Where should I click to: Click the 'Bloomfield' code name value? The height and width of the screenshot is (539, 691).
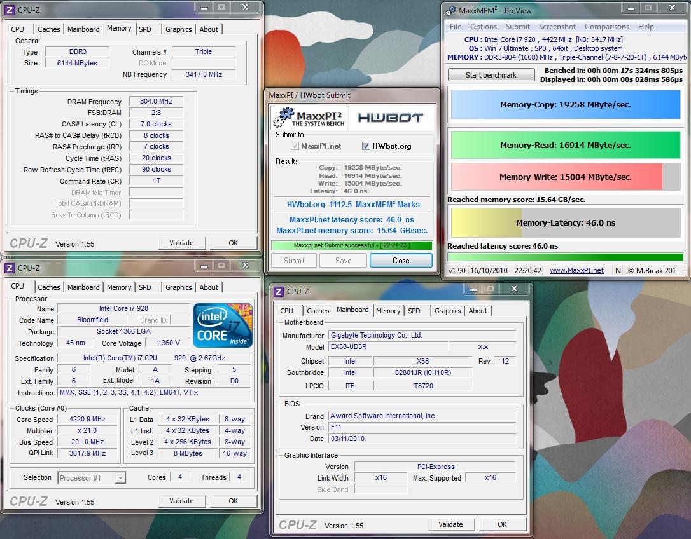92,320
